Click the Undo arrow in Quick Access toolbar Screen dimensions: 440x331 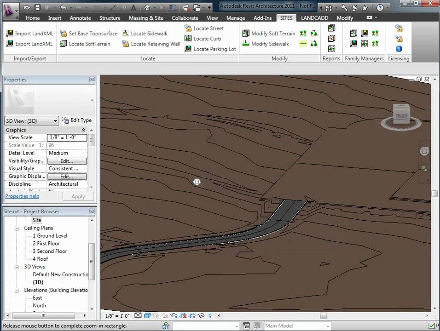(x=63, y=7)
